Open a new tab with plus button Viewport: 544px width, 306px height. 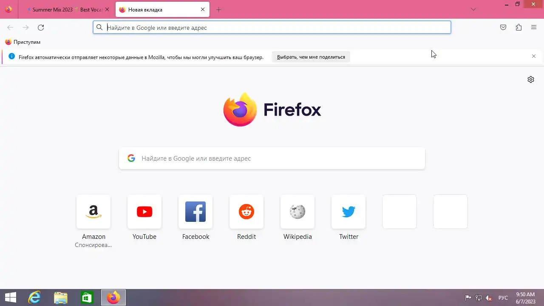click(x=218, y=9)
